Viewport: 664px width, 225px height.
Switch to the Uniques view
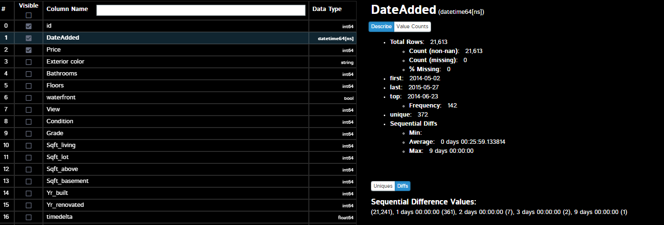pyautogui.click(x=383, y=186)
